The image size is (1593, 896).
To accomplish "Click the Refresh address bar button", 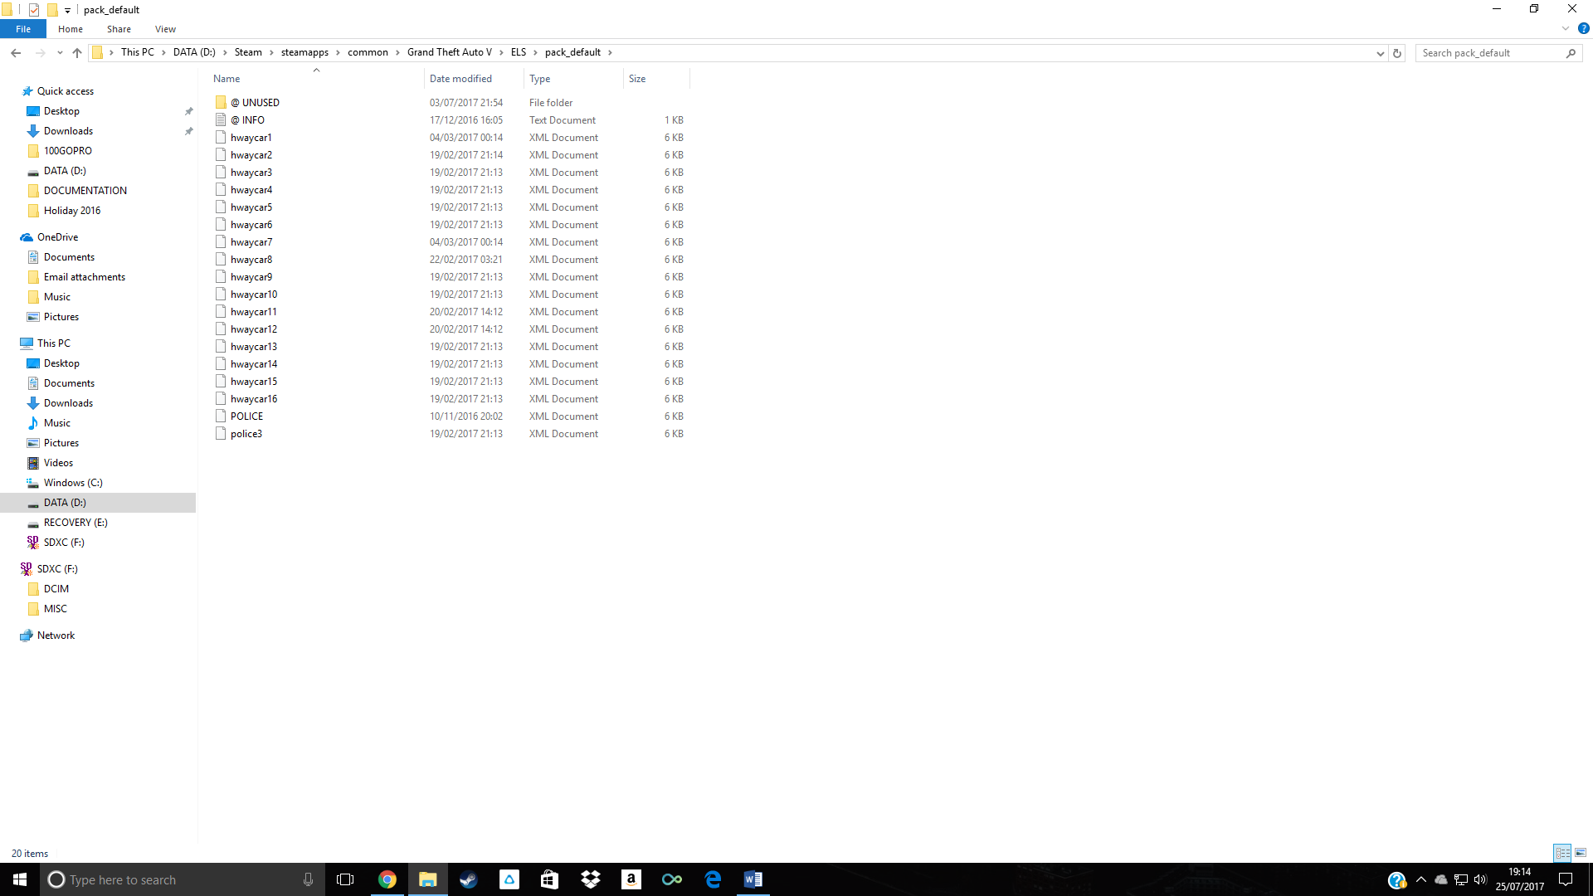I will [1397, 53].
